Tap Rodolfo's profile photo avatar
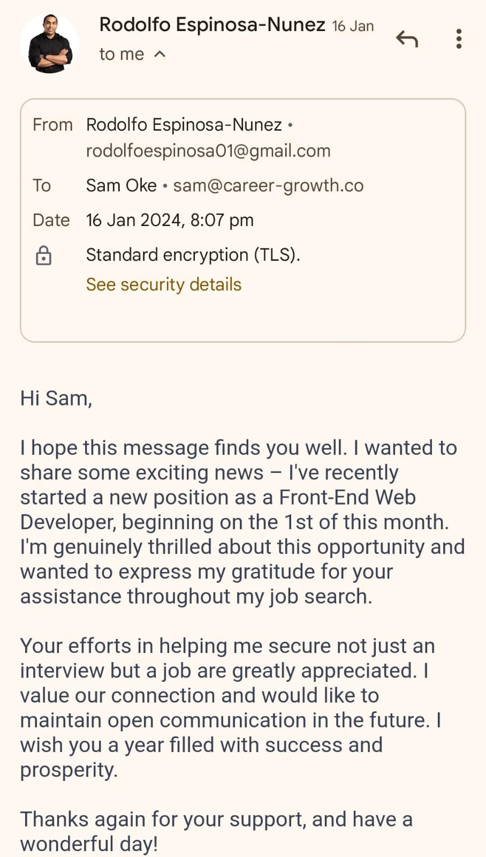This screenshot has height=857, width=486. click(49, 44)
